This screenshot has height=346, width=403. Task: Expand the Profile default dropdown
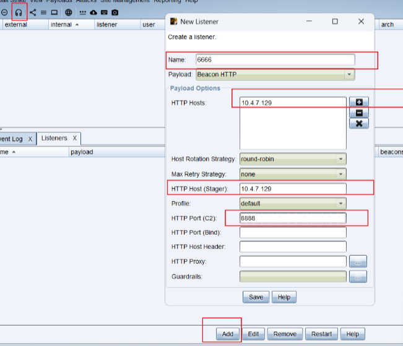tap(340, 203)
